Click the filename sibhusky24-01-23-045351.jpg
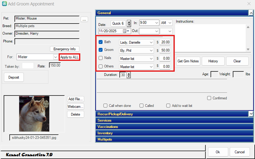 pos(34,137)
